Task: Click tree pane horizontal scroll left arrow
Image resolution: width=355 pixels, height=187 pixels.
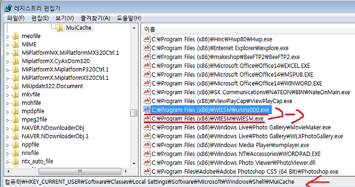Action: pos(8,171)
